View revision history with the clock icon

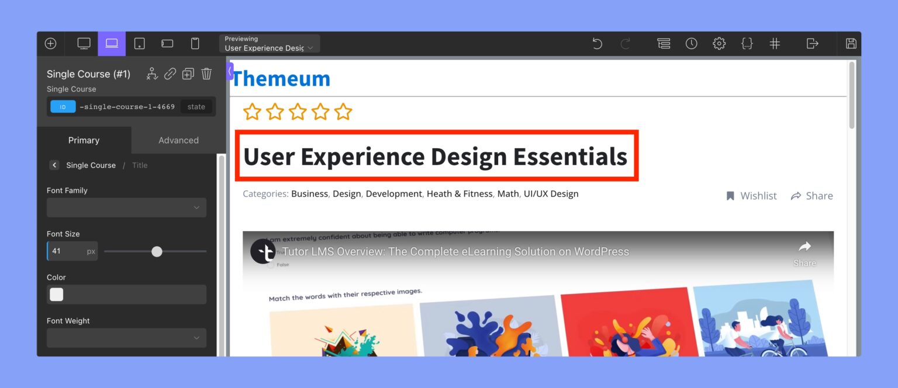[x=692, y=43]
